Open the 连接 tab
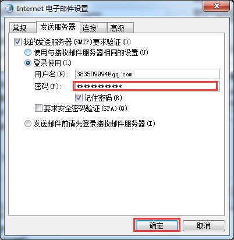The width and height of the screenshot is (234, 240). (x=93, y=28)
